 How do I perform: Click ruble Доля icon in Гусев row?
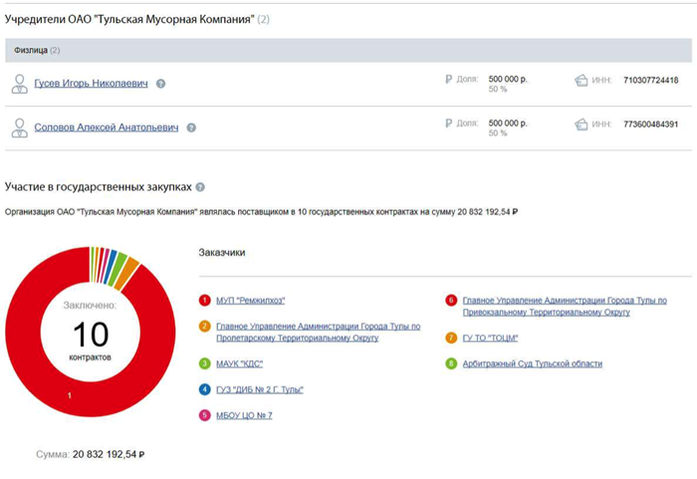pyautogui.click(x=448, y=80)
